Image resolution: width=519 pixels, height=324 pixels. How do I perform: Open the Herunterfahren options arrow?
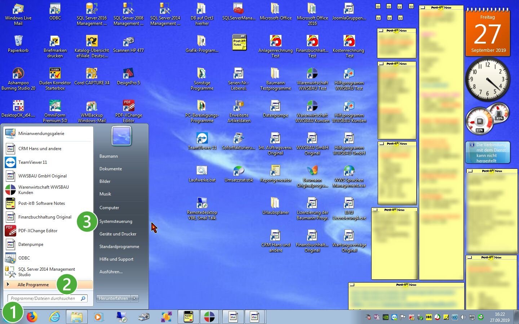[135, 298]
